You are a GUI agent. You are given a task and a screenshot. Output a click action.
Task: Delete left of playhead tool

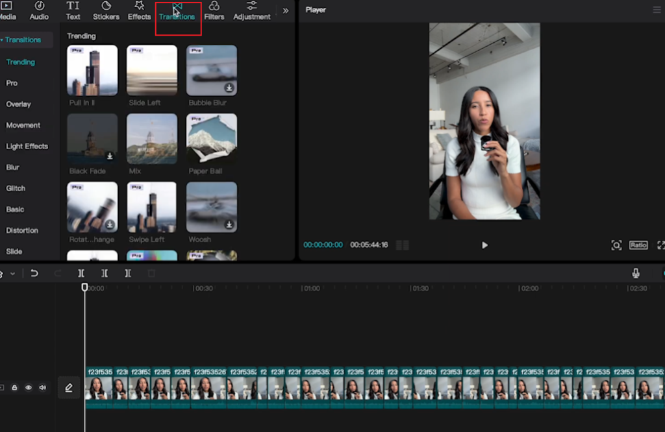coord(105,274)
